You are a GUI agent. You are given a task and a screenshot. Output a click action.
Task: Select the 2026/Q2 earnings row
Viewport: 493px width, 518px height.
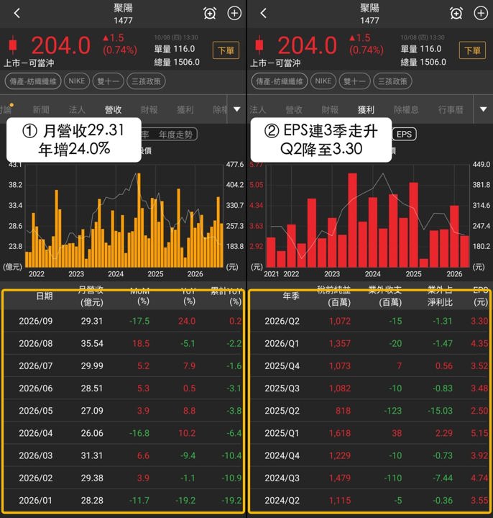click(x=370, y=321)
